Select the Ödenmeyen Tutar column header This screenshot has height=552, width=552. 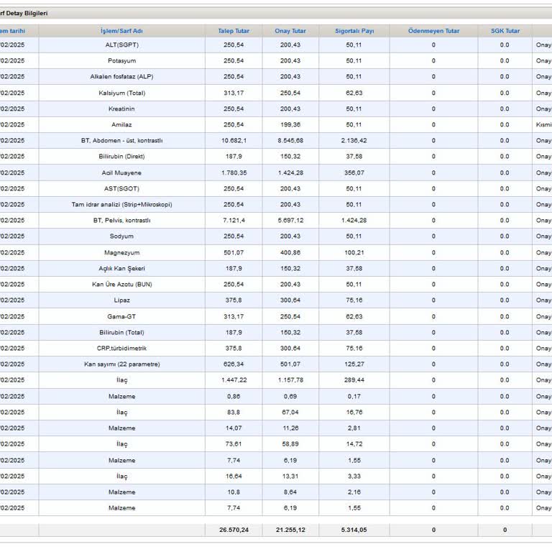[x=433, y=31]
